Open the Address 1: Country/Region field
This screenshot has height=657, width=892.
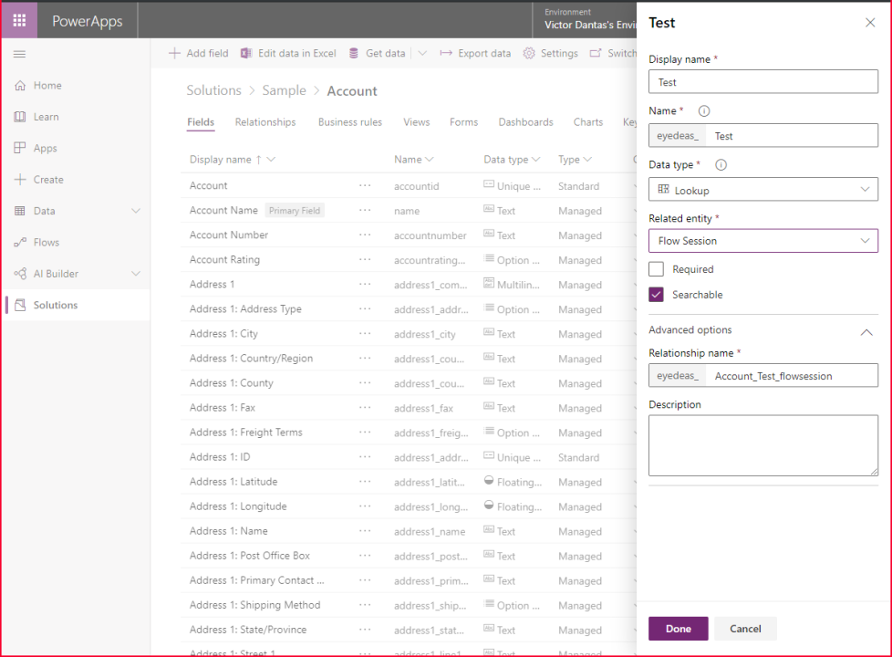pyautogui.click(x=251, y=358)
